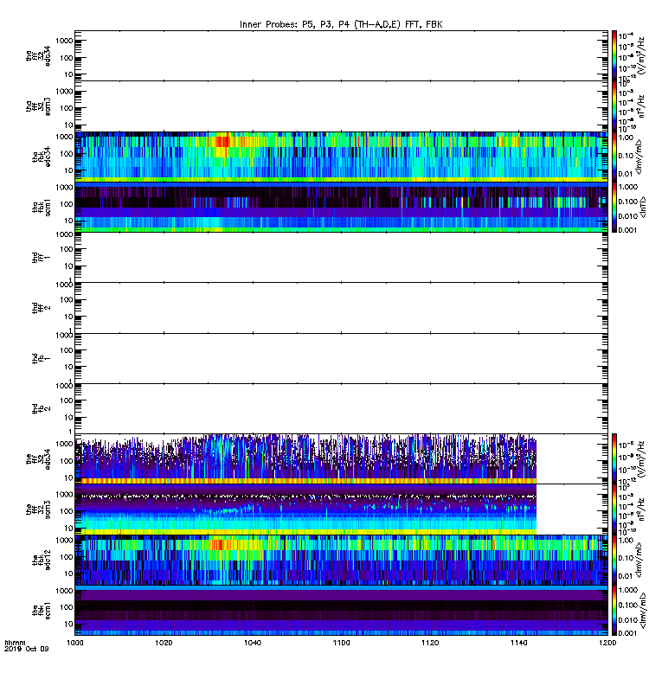649x692 pixels.
Task: Click inside the empty tha fff 32 edc34 plot panel
Action: [x=341, y=55]
